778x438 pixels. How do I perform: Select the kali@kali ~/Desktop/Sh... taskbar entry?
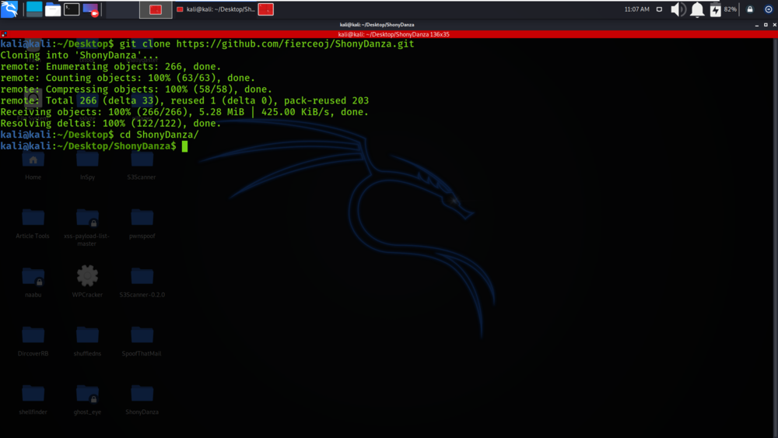216,9
